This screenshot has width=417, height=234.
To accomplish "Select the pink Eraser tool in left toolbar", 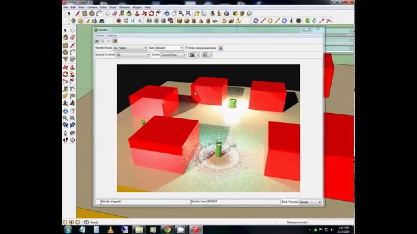I will click(x=72, y=37).
